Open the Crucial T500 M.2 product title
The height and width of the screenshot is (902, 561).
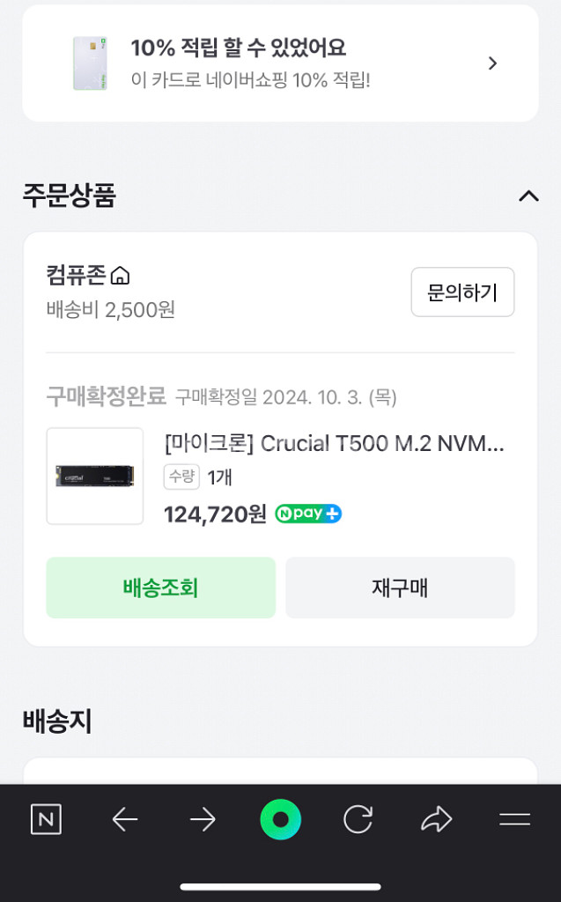click(334, 443)
